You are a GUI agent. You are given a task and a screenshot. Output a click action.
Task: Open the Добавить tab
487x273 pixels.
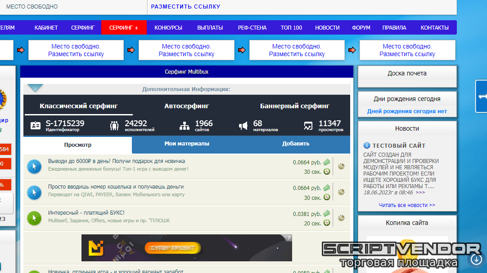coord(296,144)
